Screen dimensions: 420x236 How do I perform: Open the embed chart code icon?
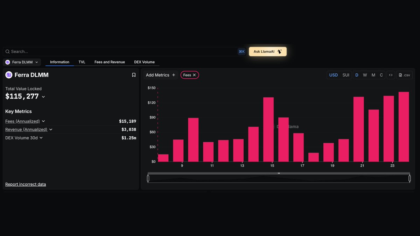pyautogui.click(x=391, y=75)
